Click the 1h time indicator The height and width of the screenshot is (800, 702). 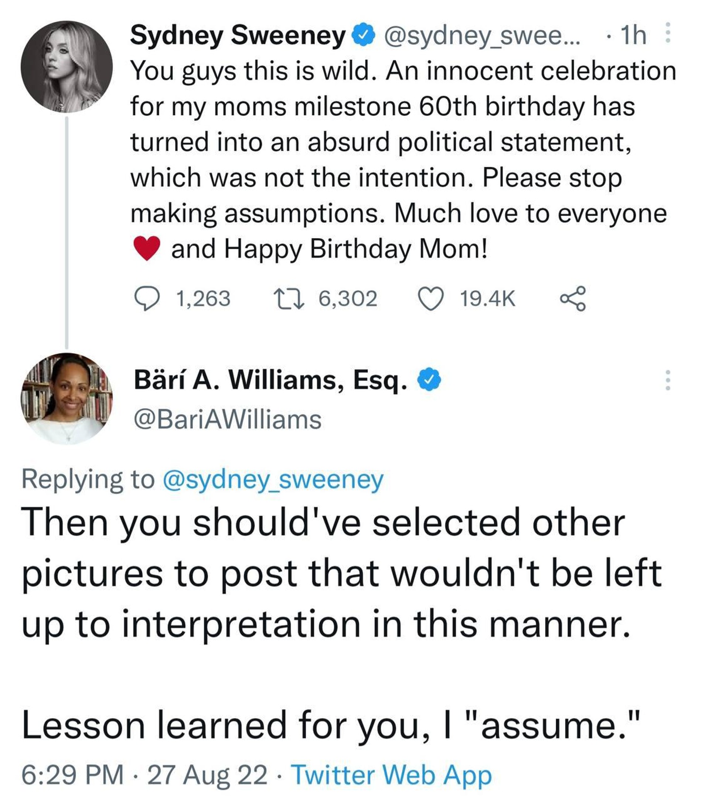633,35
